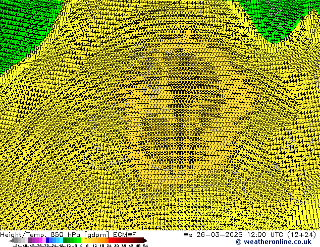Screen dimensions: 320x247
Task: Pick the cyan swatch in temperature legend
Action: (60, 240)
